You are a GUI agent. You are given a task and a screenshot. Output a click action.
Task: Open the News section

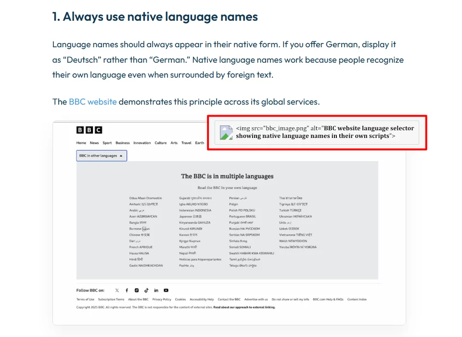click(94, 143)
